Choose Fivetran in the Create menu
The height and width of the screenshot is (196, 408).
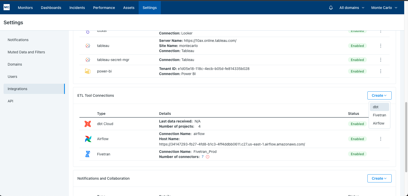pos(379,115)
